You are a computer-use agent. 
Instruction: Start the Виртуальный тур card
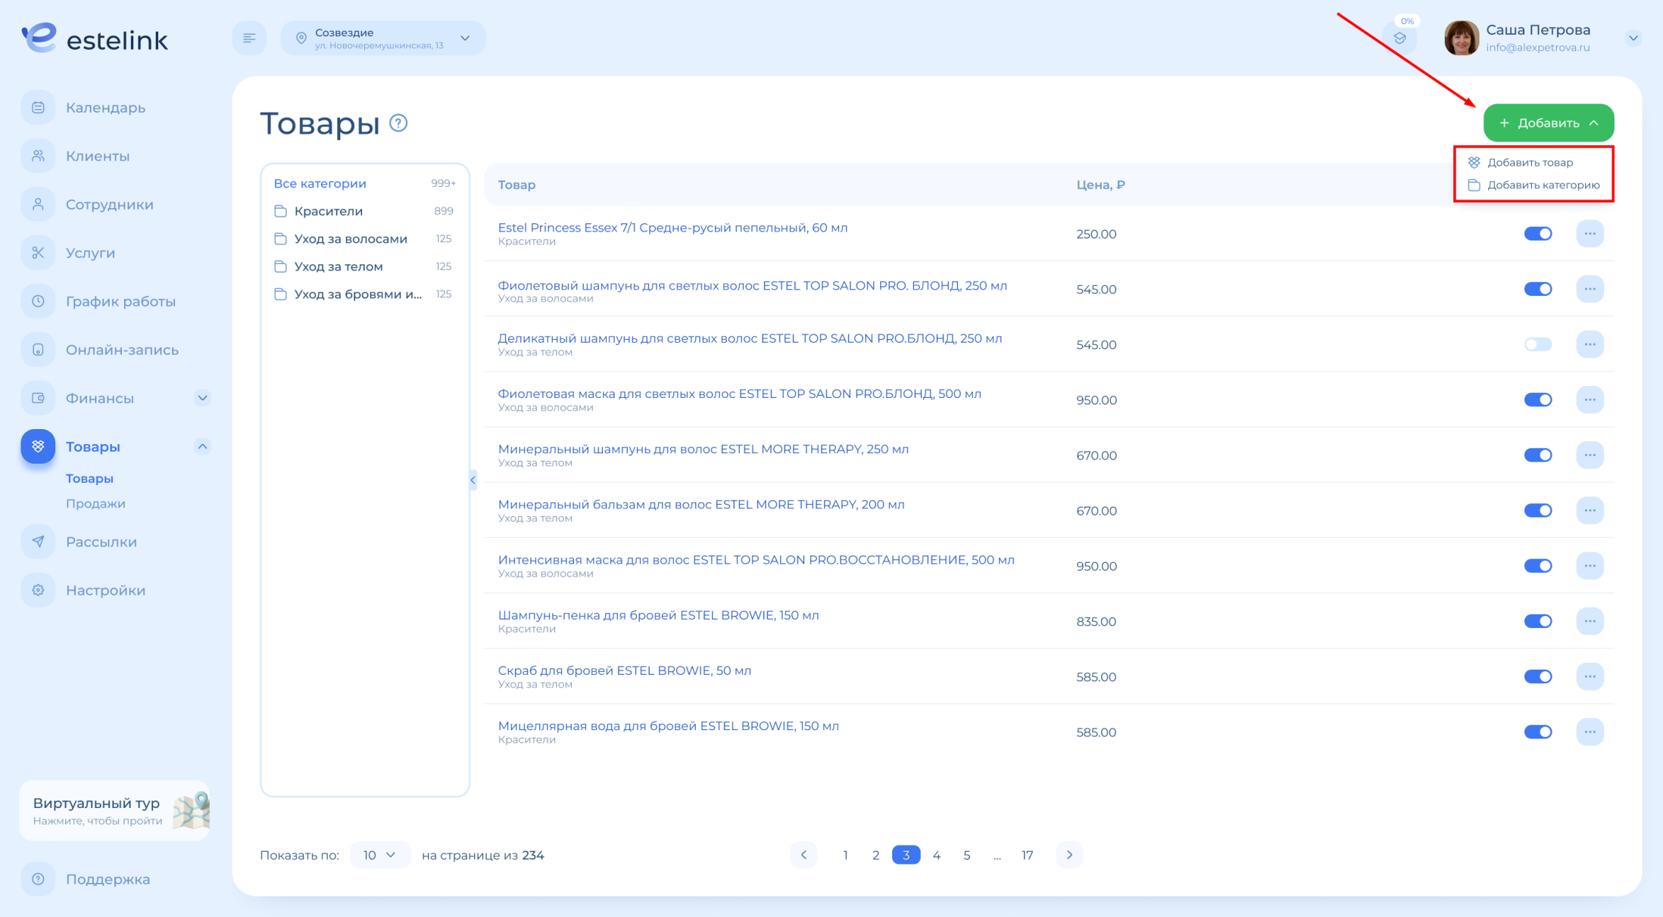click(x=115, y=810)
